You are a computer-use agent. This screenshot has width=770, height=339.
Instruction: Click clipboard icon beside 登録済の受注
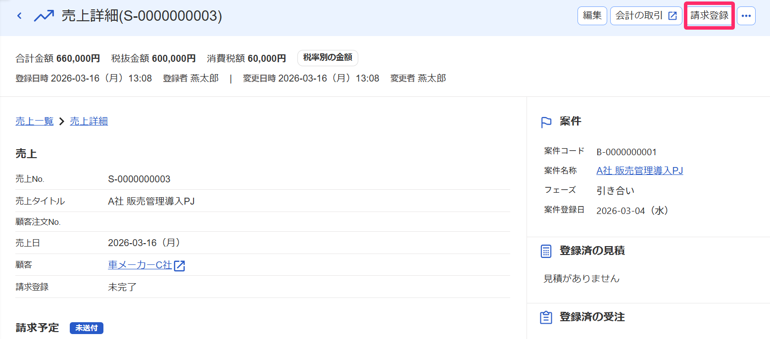(x=546, y=317)
